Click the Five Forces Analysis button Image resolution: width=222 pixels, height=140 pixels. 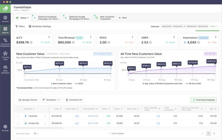[x=204, y=100]
